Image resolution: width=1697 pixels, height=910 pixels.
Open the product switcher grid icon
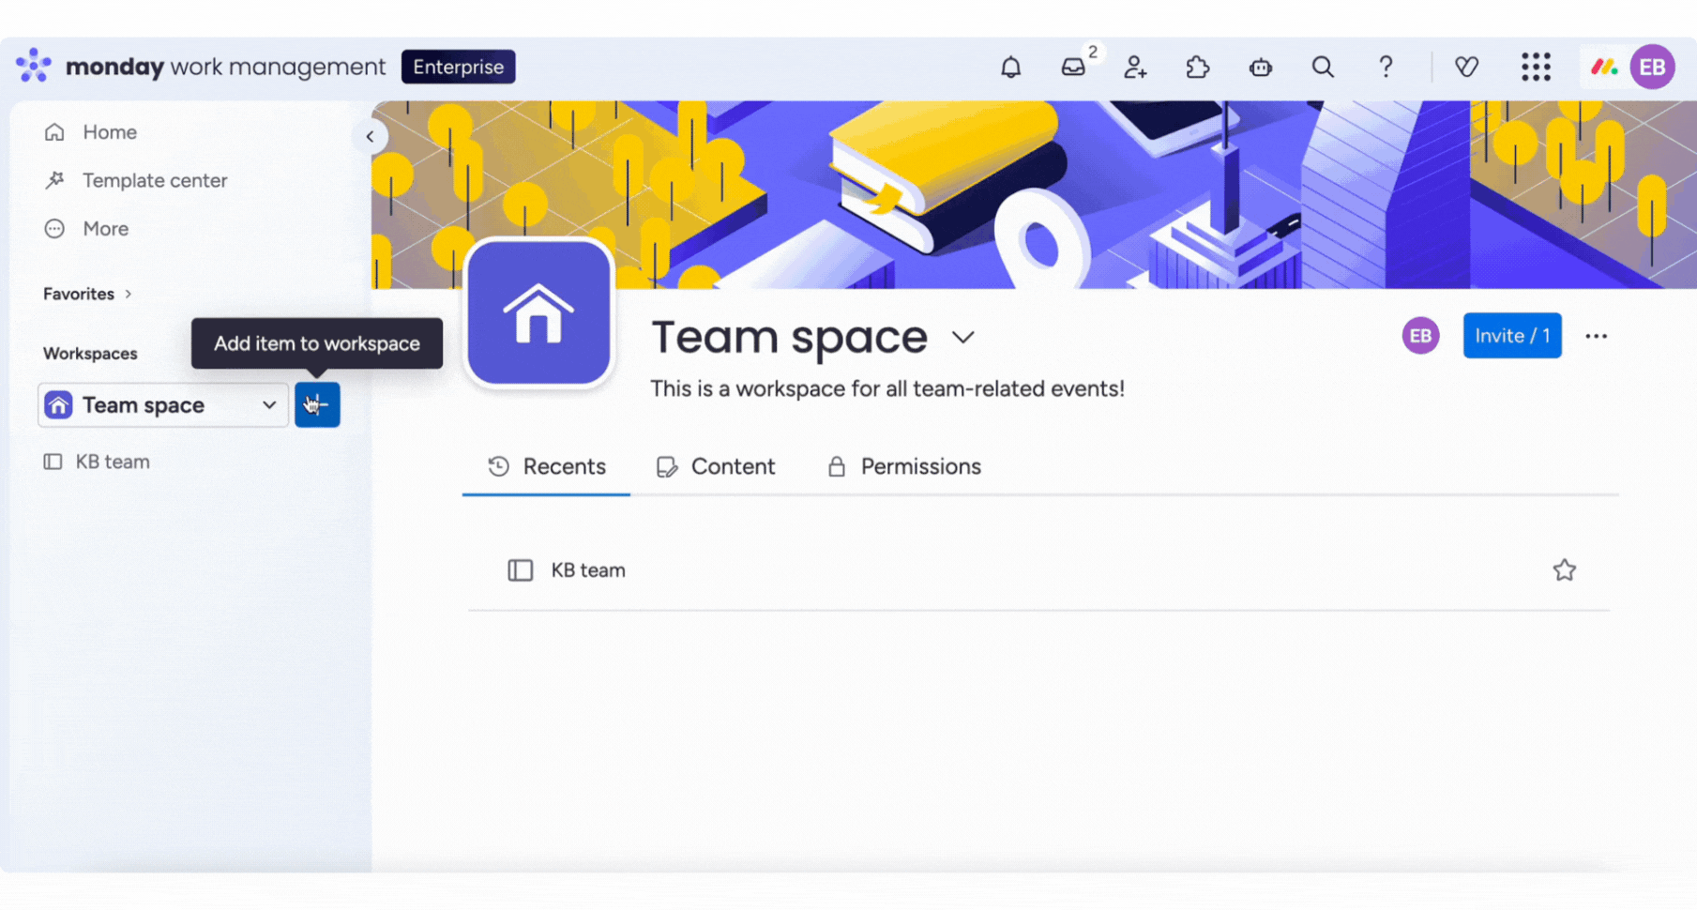tap(1536, 67)
